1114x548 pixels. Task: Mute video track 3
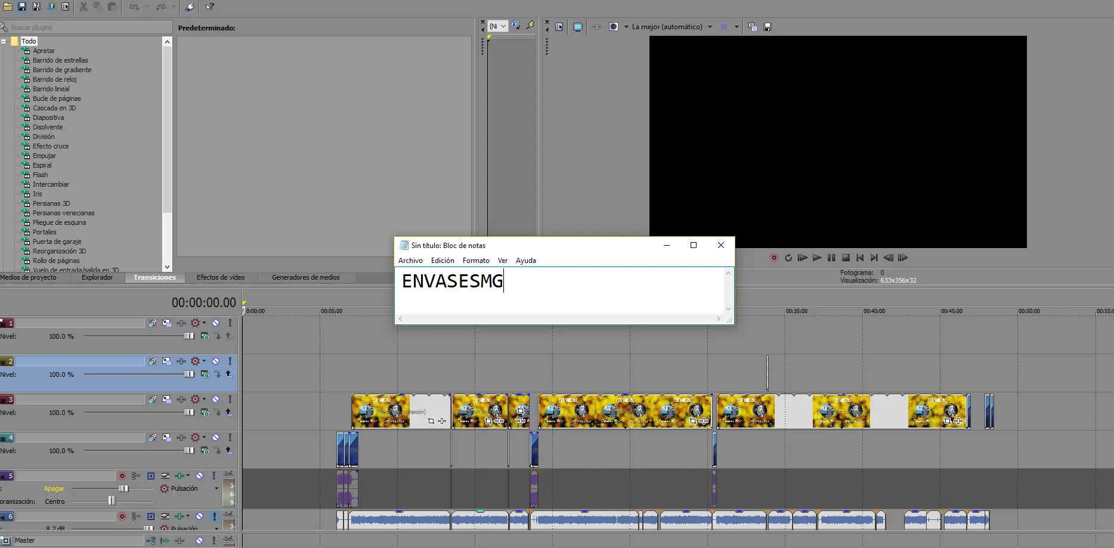tap(216, 400)
